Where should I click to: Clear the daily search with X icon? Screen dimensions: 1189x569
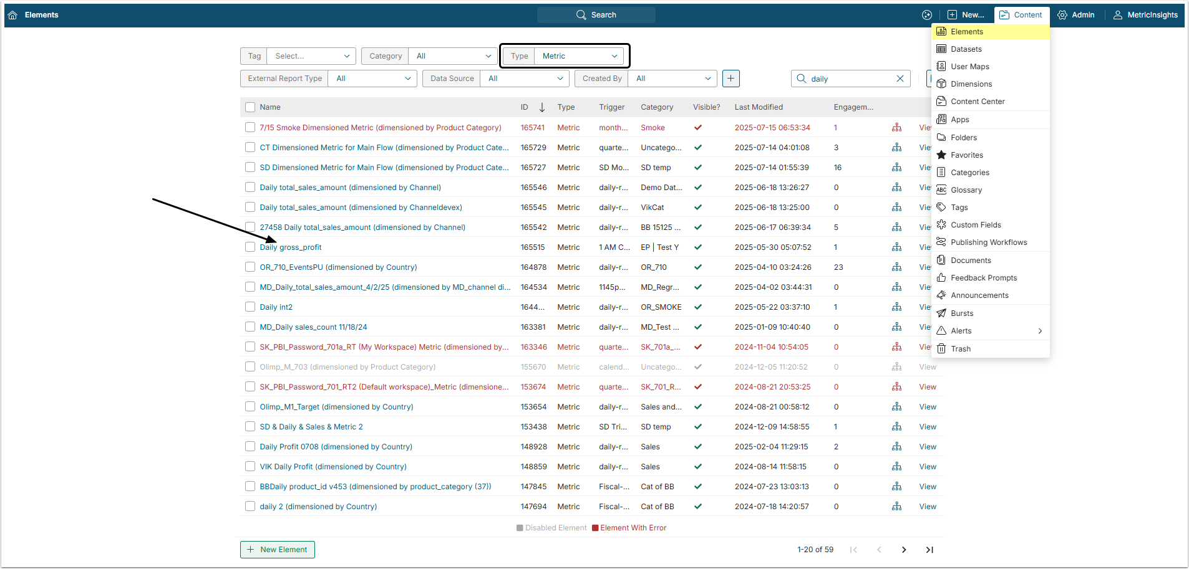coord(900,79)
